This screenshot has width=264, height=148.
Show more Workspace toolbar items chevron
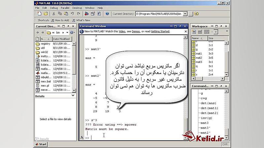[227, 31]
